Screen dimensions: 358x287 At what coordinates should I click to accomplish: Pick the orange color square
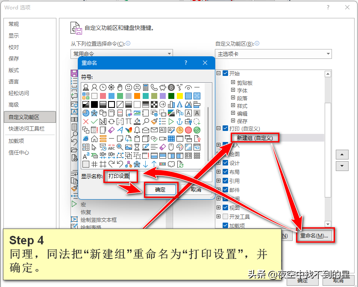(x=137, y=96)
